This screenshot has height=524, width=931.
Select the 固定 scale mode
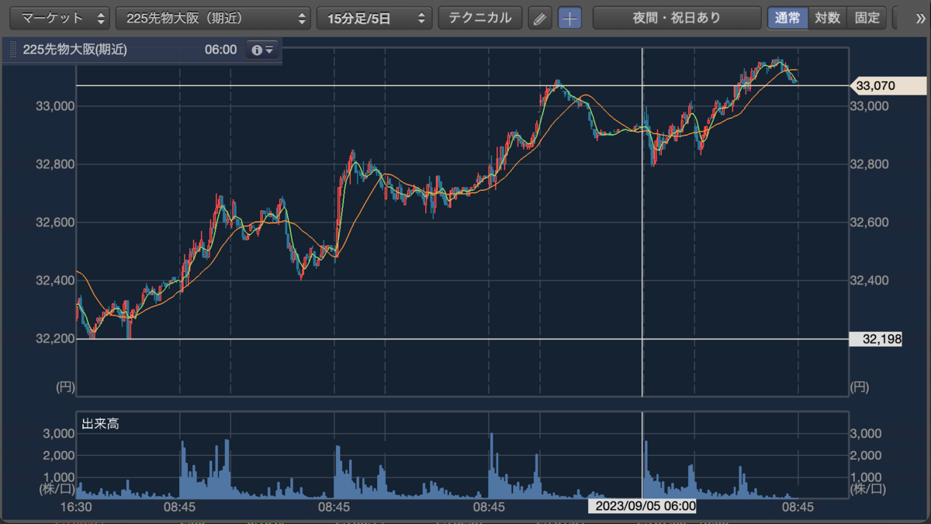(867, 18)
